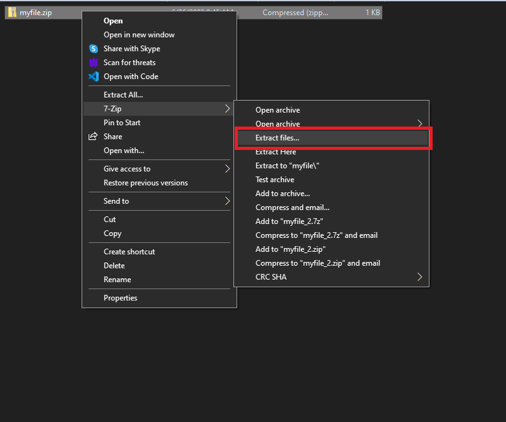Click the Visual Studio Code icon
Image resolution: width=506 pixels, height=422 pixels.
tap(93, 77)
